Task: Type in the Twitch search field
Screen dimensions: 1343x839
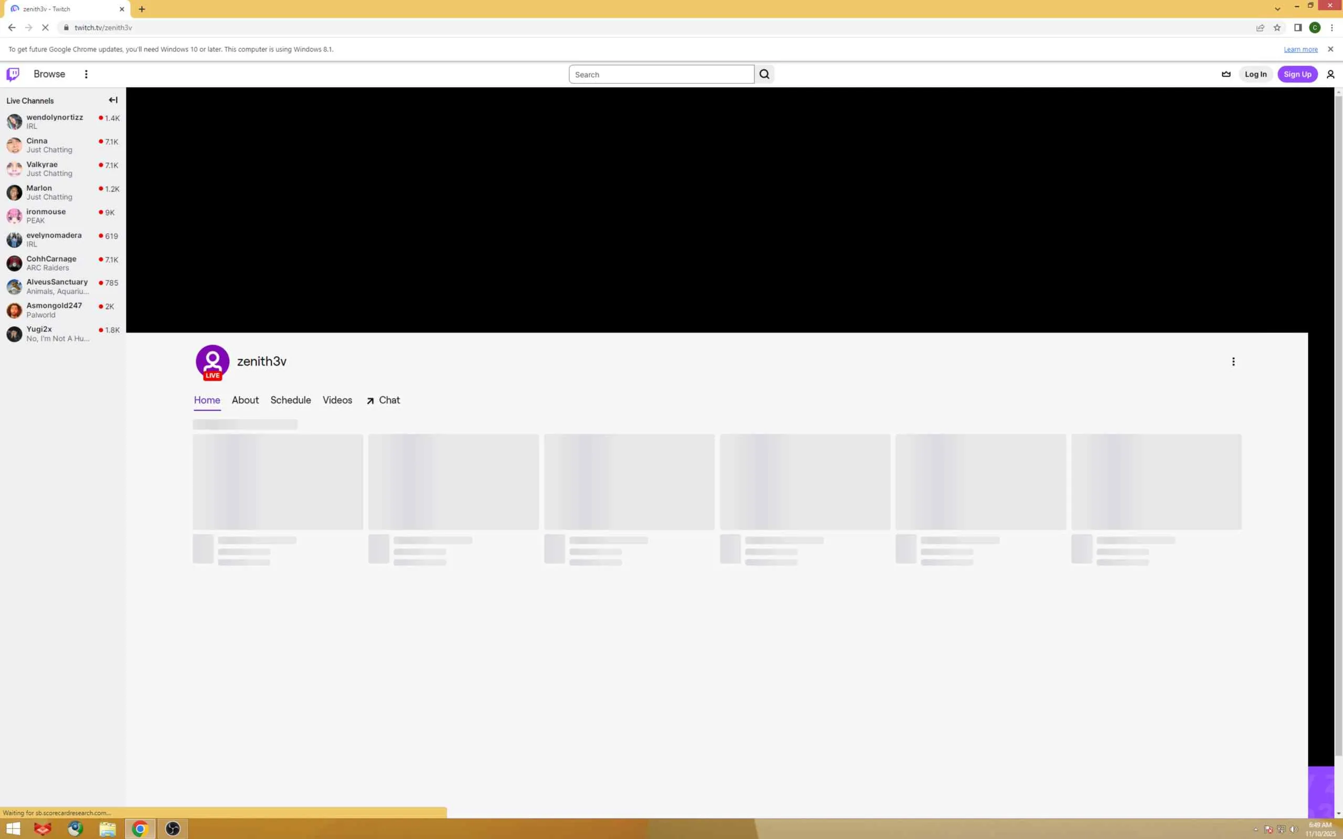Action: coord(660,74)
